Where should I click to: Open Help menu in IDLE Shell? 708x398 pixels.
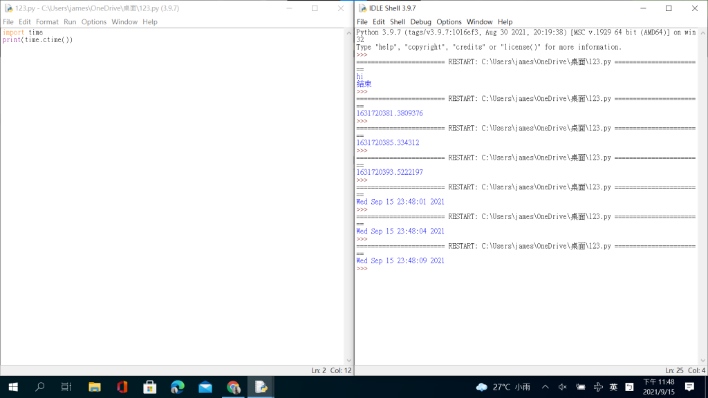(x=505, y=21)
